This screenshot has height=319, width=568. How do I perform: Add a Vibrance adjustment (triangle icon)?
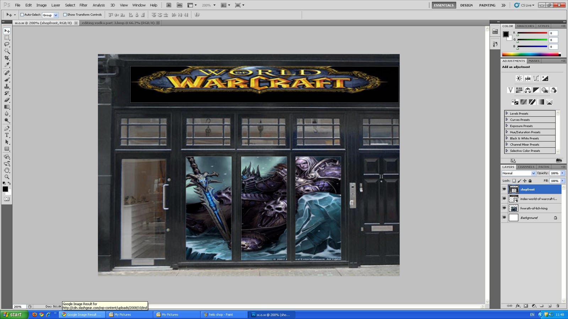coord(510,90)
